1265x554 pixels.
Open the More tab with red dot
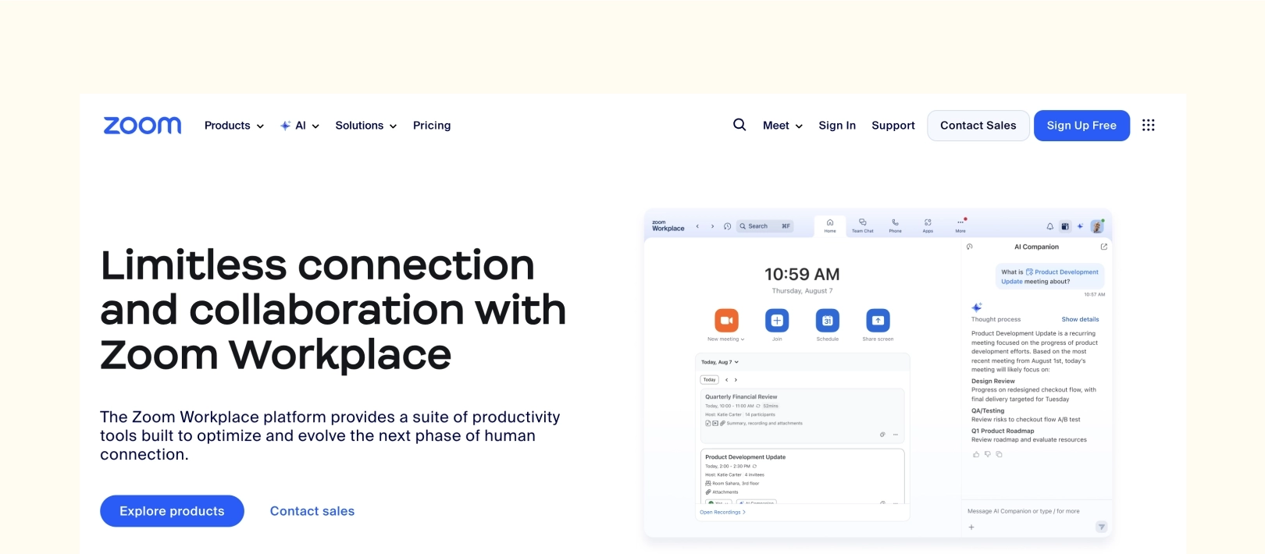961,226
